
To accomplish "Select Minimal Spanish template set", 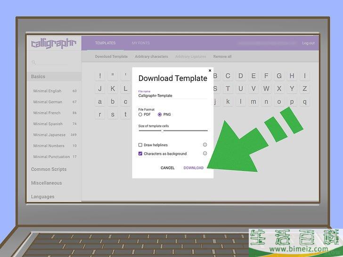I will pyautogui.click(x=55, y=124).
